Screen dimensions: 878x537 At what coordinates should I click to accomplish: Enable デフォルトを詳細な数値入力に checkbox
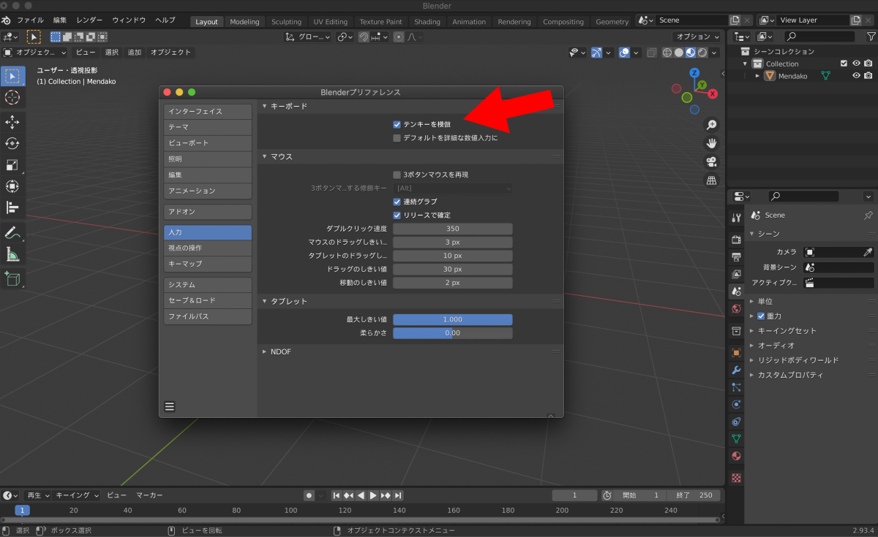[397, 137]
